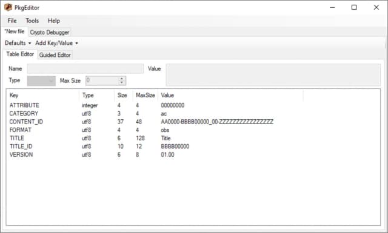Maximize the PkgEditor window
388x233 pixels.
(354, 7)
